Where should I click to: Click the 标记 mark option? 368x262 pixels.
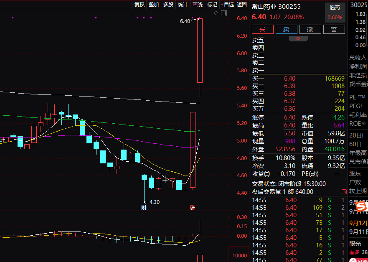[212, 5]
